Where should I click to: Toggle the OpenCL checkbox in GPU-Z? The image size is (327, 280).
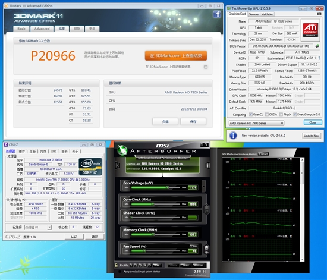251,114
